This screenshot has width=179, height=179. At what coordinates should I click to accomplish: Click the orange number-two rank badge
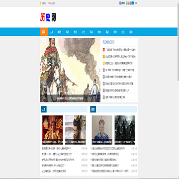[104, 57]
